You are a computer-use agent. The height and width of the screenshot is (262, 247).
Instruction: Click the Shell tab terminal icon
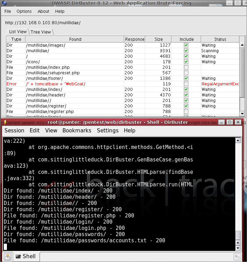[x=18, y=256]
